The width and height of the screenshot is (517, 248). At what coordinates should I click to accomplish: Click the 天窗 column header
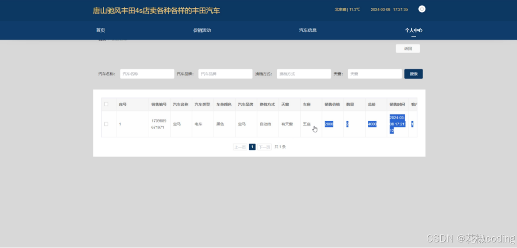[285, 104]
